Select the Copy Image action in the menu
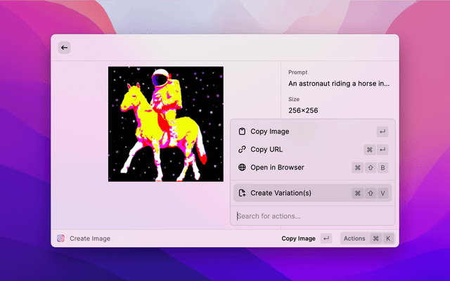Viewport: 450px width, 281px height. (x=270, y=131)
